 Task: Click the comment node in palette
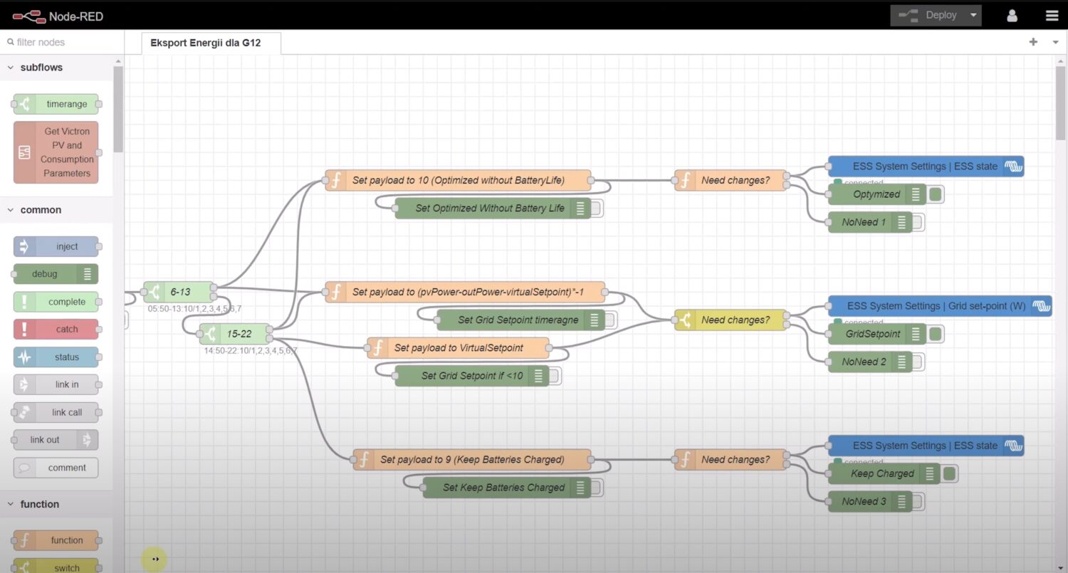pos(56,468)
